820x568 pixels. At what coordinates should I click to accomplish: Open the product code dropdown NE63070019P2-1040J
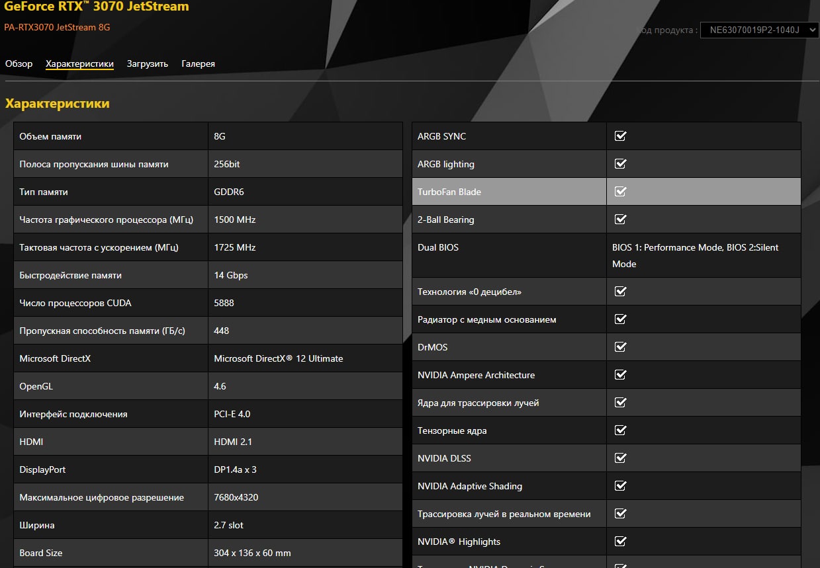(760, 30)
